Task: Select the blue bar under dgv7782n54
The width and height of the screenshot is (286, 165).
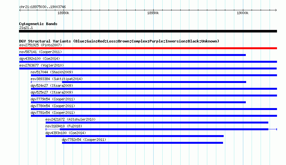Action: [142, 143]
